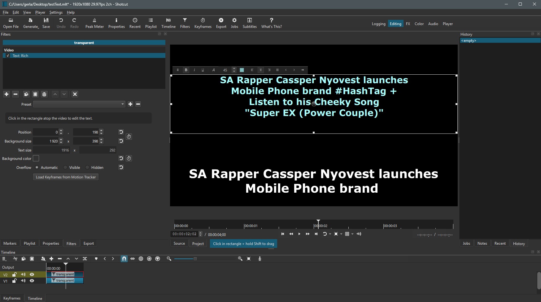Open the Subtitles panel
Viewport: 541px width, 302px height.
point(250,23)
